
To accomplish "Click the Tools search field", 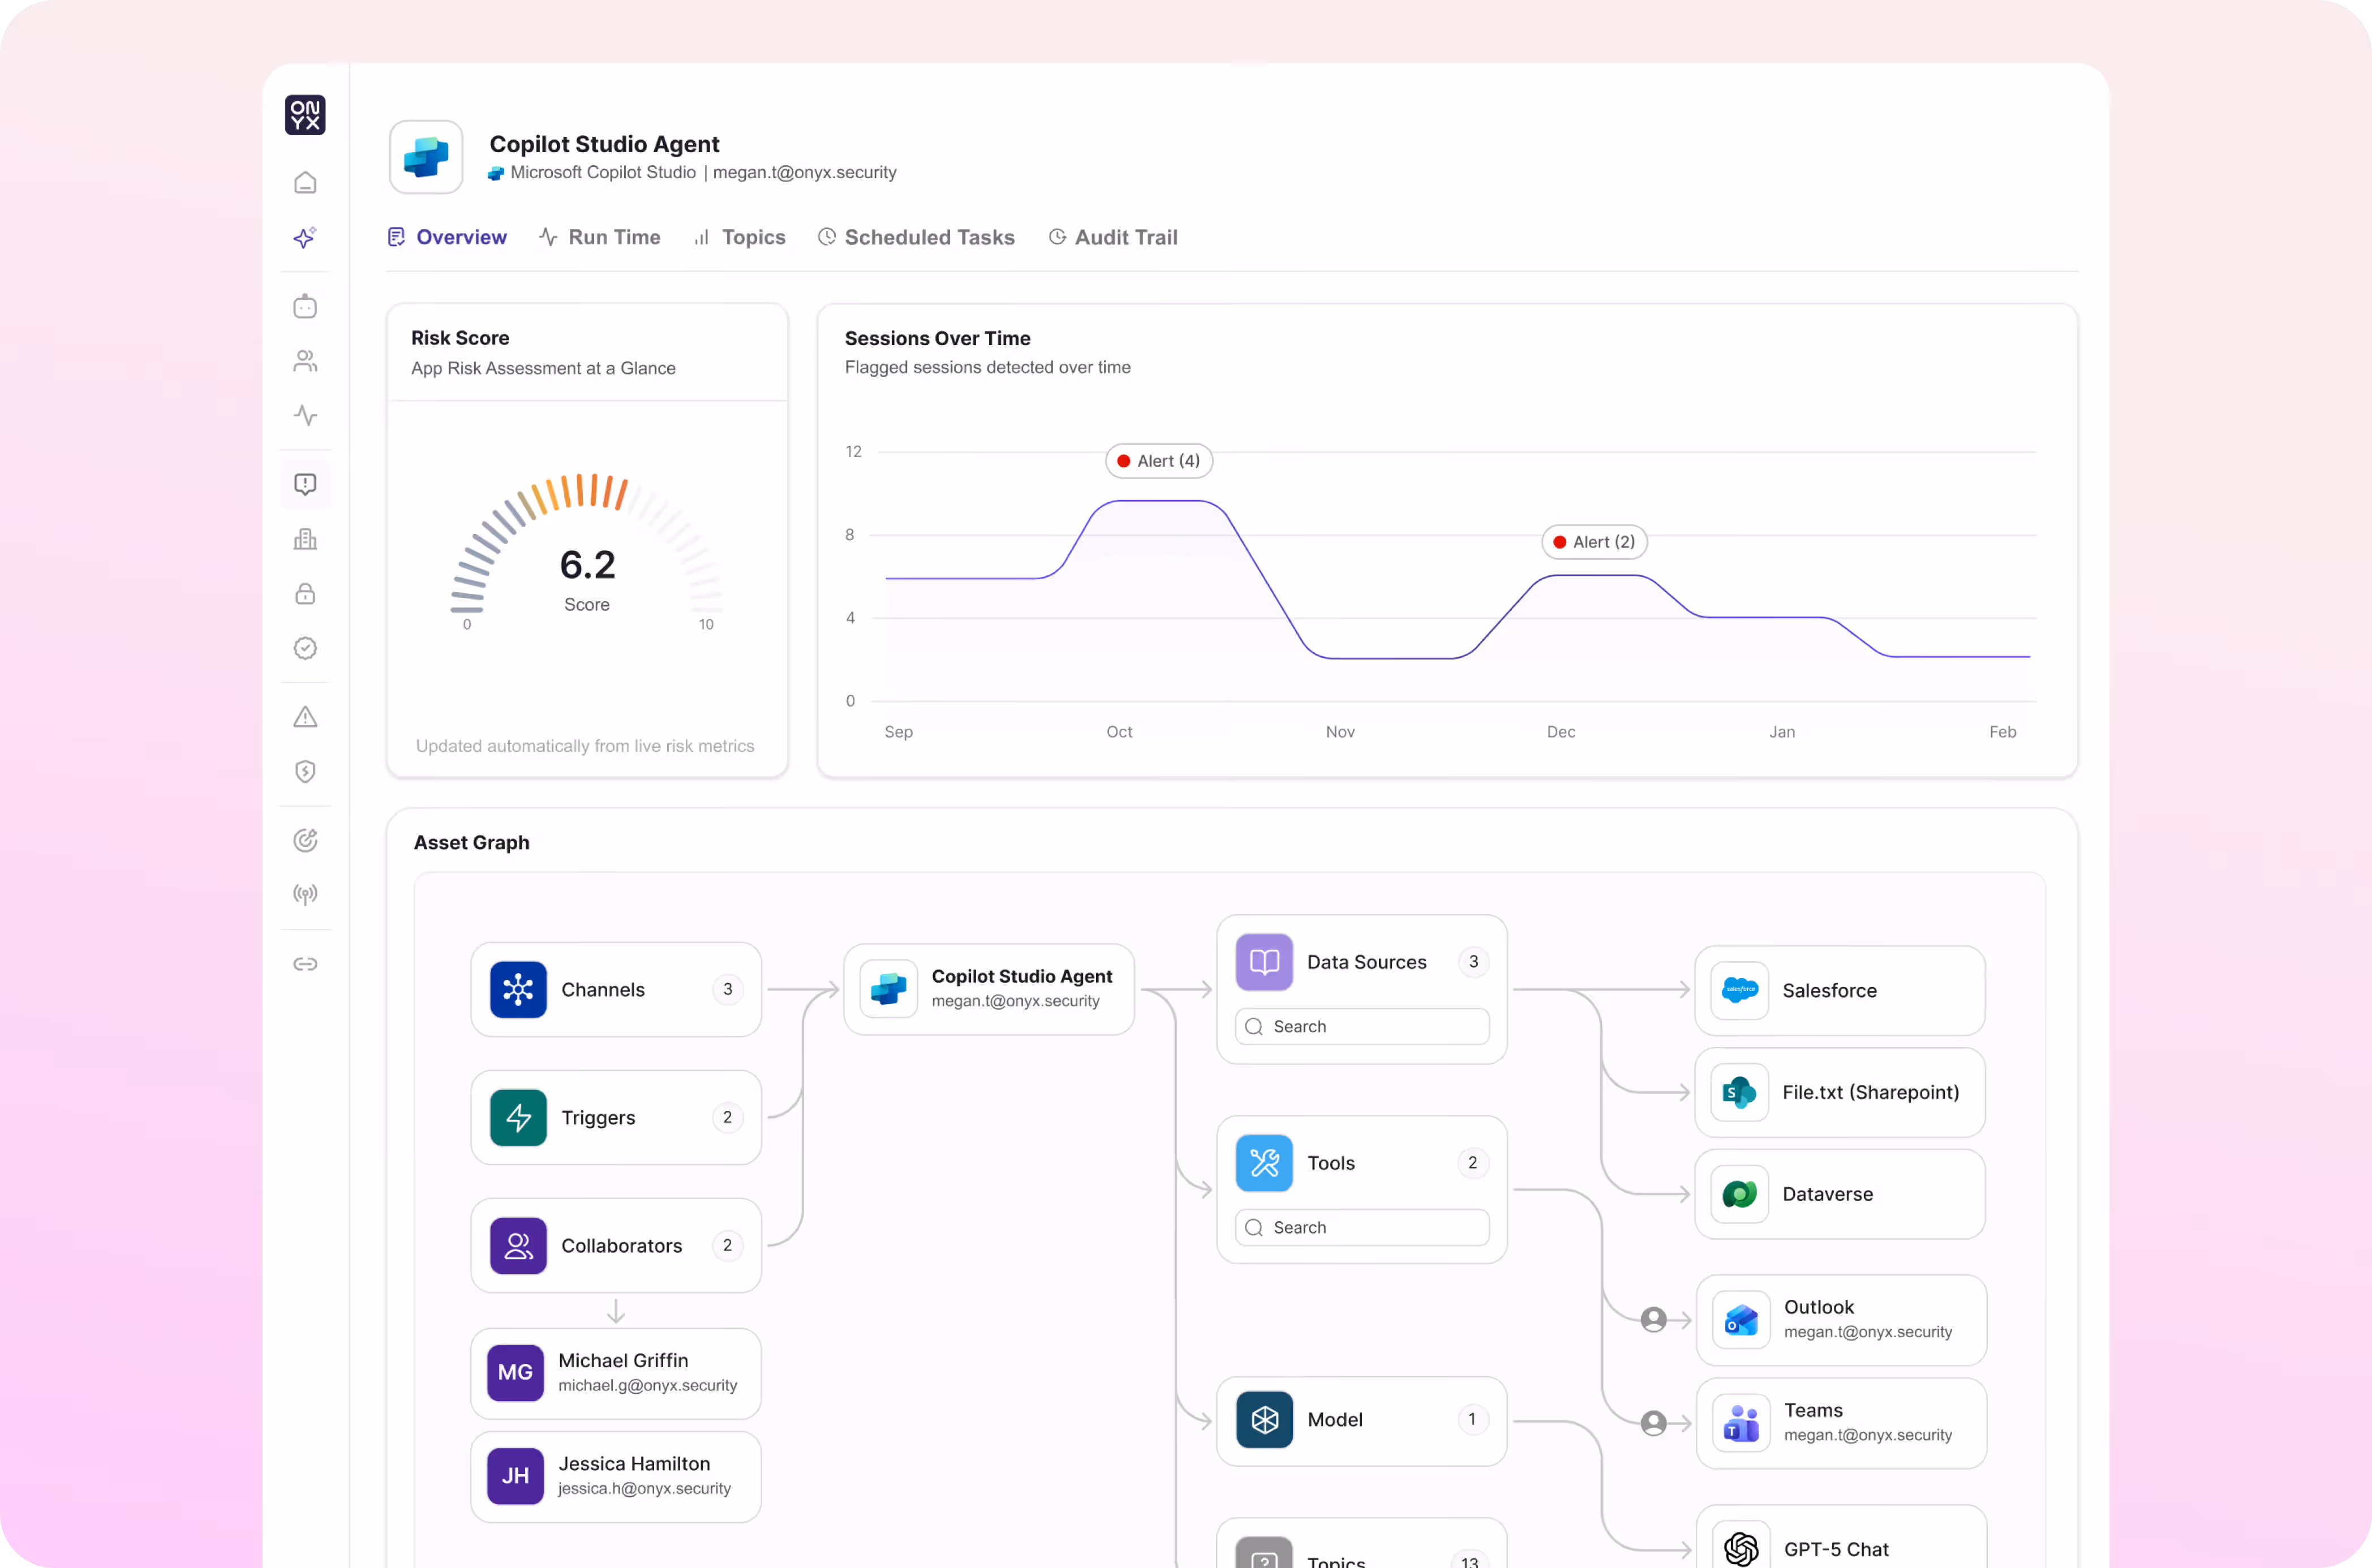I will tap(1361, 1228).
